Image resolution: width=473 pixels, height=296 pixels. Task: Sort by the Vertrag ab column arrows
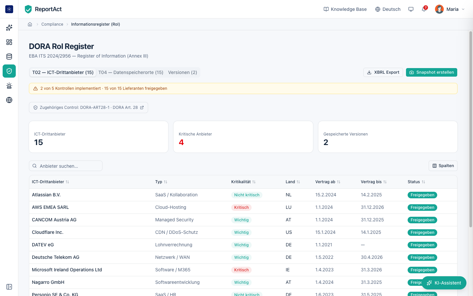pyautogui.click(x=339, y=182)
